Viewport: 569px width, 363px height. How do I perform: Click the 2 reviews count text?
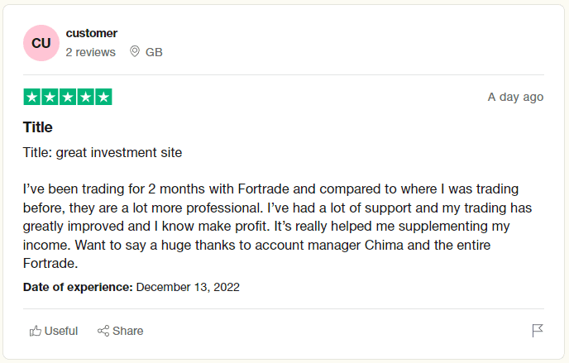point(90,52)
